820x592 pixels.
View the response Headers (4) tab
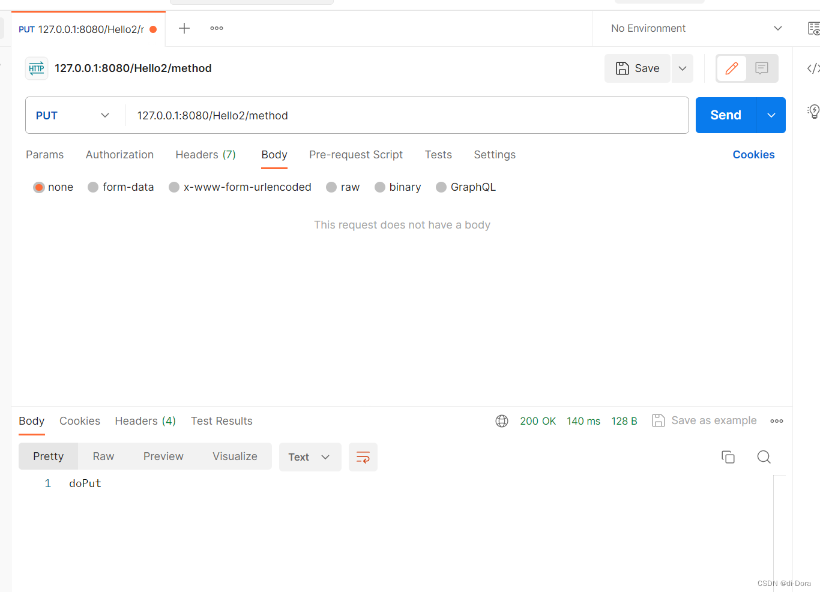pos(145,421)
